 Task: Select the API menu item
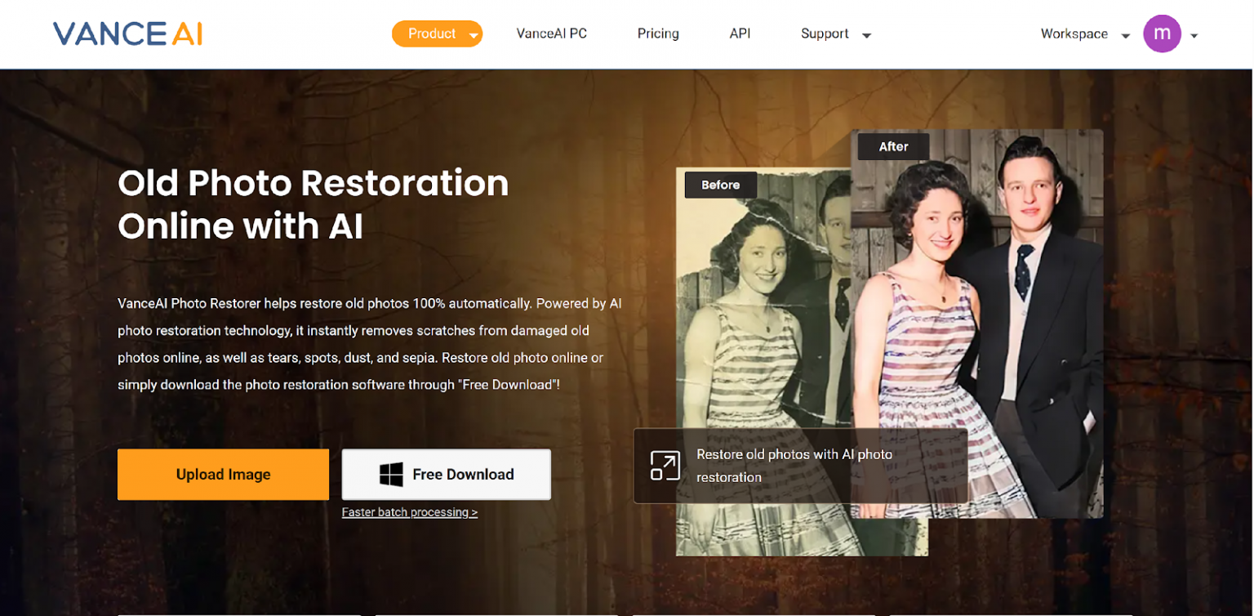[740, 33]
